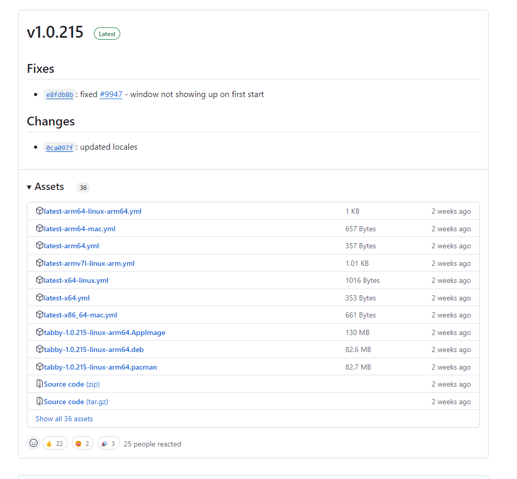The image size is (517, 479).
Task: Click the Latest release badge
Action: 107,34
